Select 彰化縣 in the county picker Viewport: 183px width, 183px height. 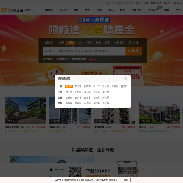click(x=78, y=92)
